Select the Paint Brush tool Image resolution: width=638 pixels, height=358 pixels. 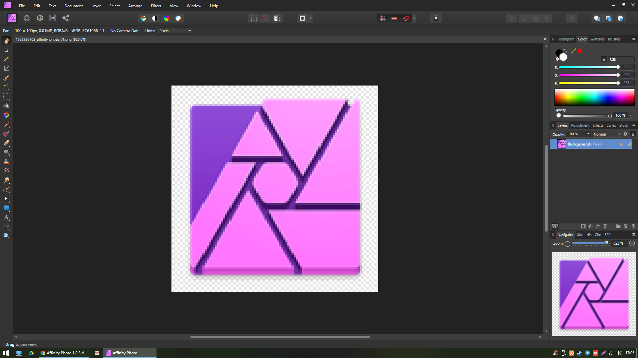(x=6, y=125)
